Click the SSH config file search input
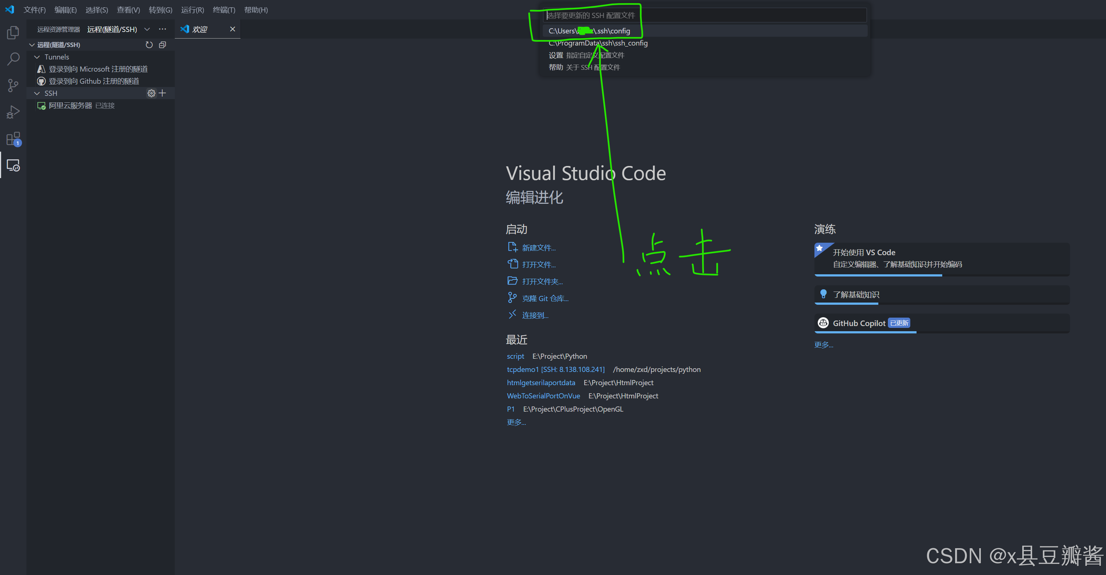 coord(705,15)
